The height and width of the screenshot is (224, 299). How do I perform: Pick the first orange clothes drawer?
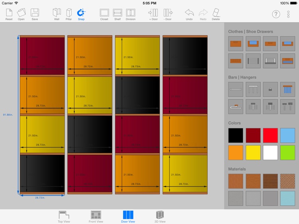236,44
